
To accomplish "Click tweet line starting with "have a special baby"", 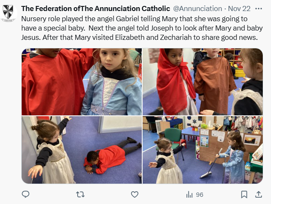I will (137, 28).
